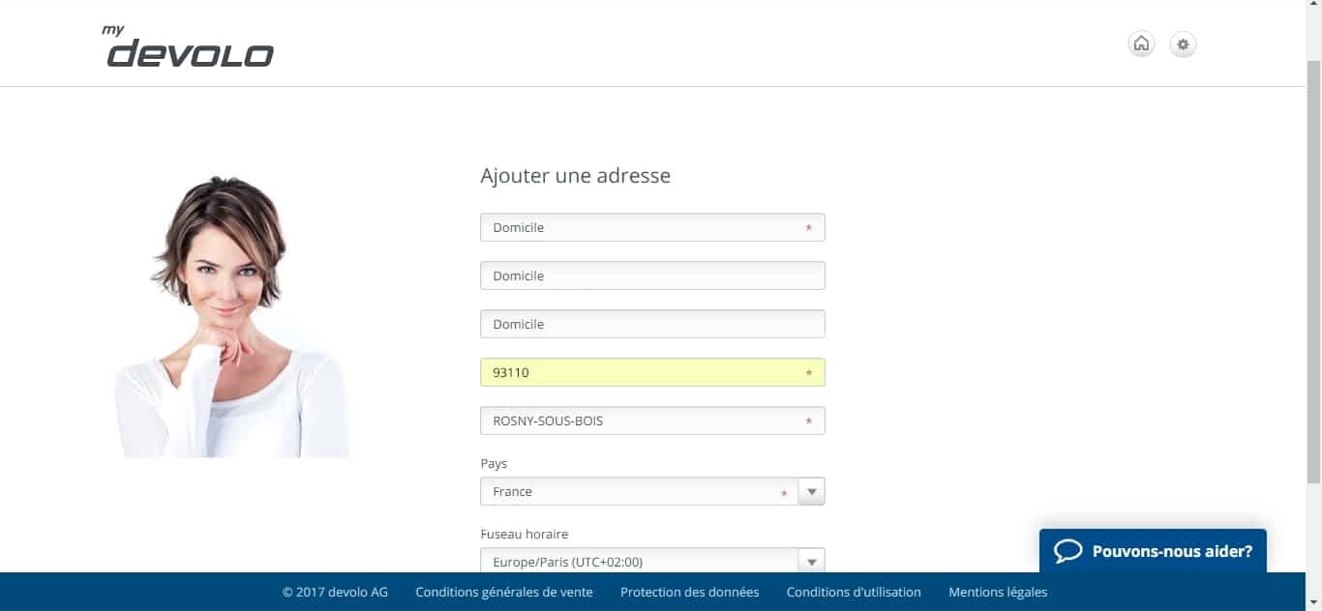The image size is (1322, 611).
Task: Click the © 2017 devolo AG text
Action: [x=335, y=592]
